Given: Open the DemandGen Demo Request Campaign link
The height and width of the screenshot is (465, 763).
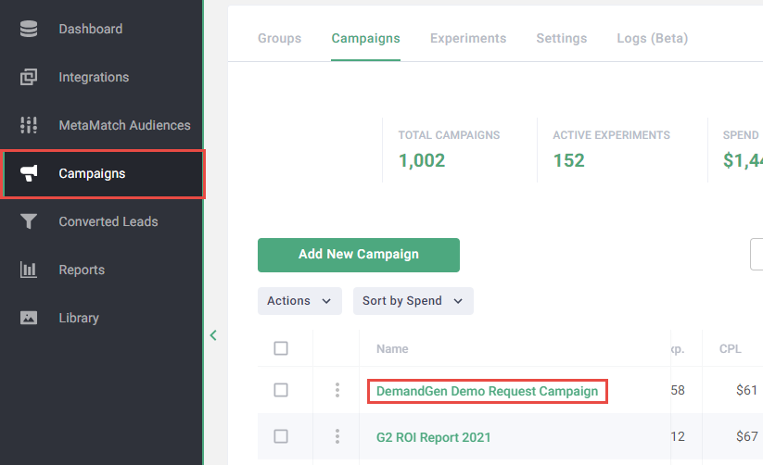Looking at the screenshot, I should pos(487,391).
